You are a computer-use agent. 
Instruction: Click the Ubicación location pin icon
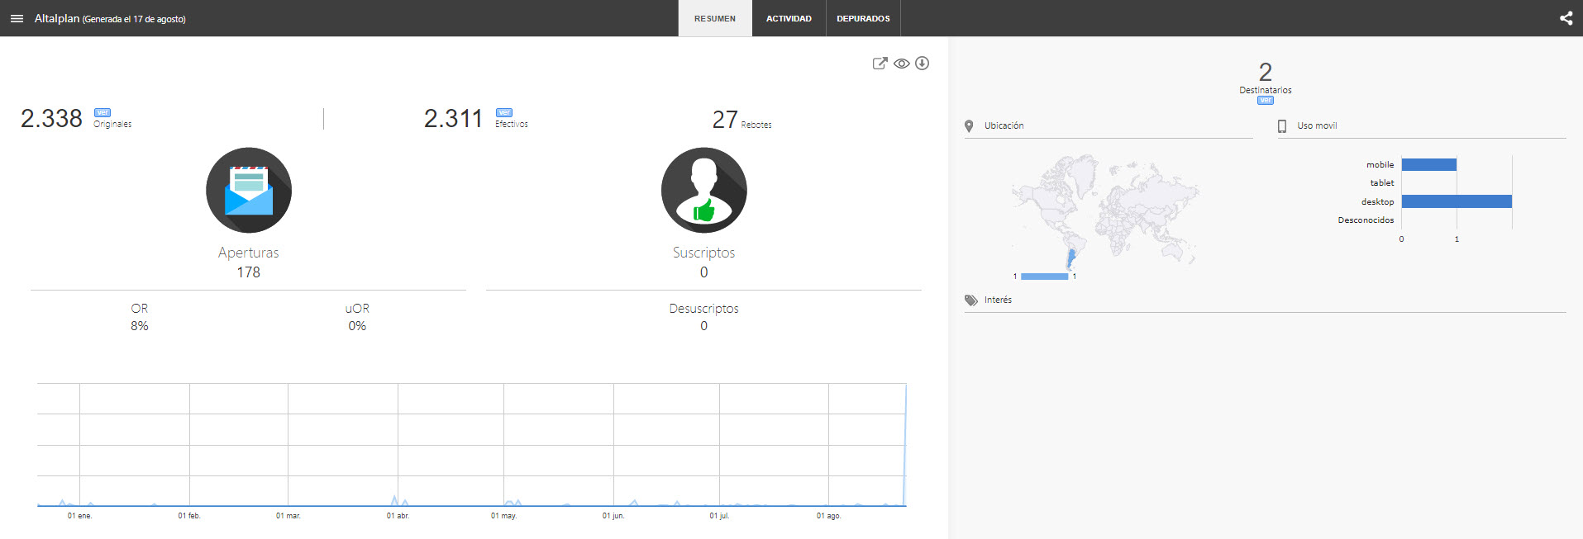tap(969, 126)
